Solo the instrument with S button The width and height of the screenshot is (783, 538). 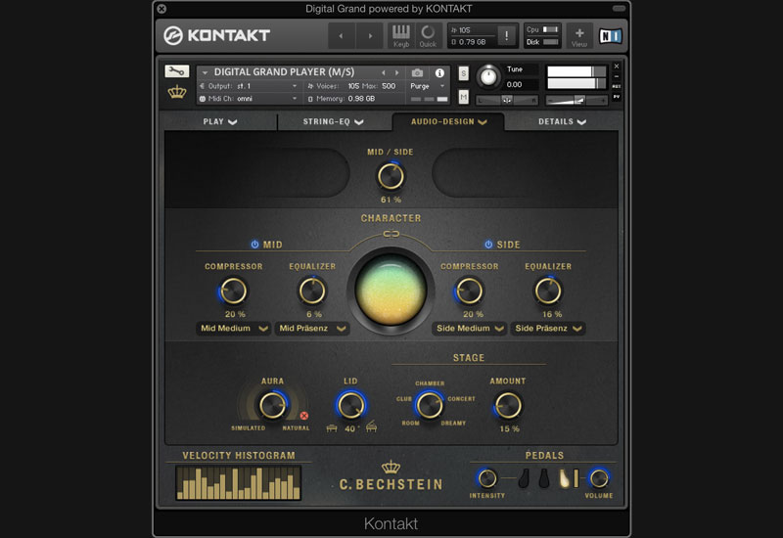click(x=464, y=74)
